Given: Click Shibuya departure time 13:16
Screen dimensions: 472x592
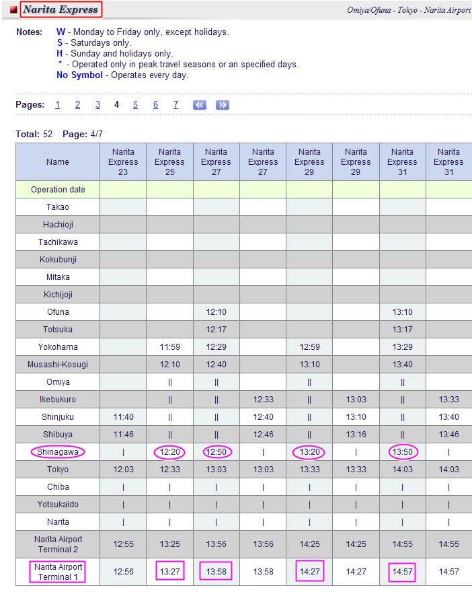Looking at the screenshot, I should pyautogui.click(x=356, y=435).
